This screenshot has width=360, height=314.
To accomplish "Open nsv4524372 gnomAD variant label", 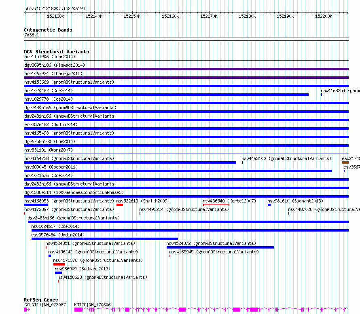I will pos(211,243).
